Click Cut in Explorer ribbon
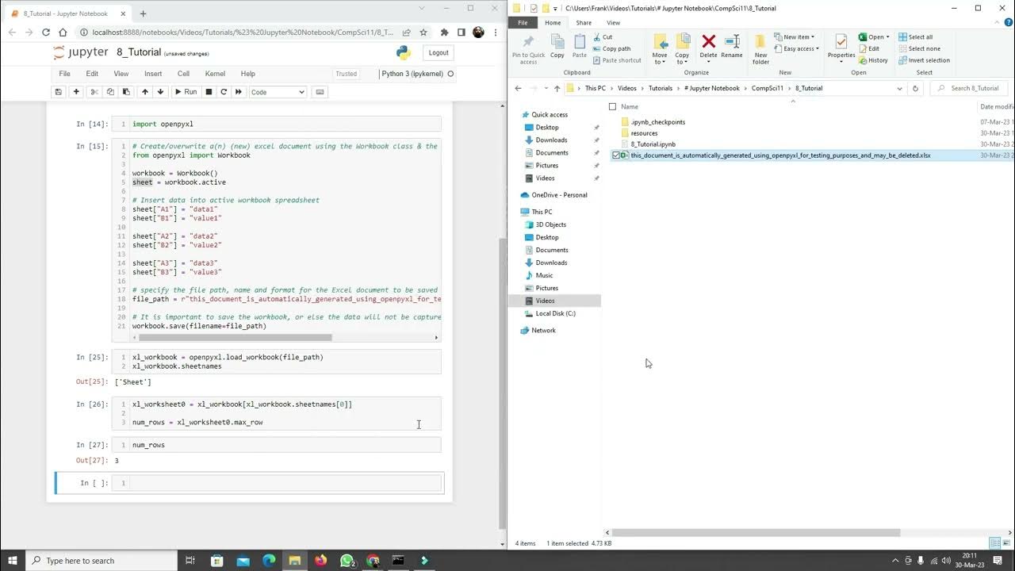Image resolution: width=1015 pixels, height=571 pixels. point(603,36)
